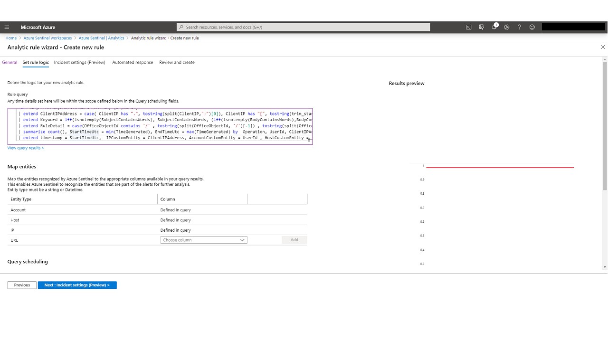Screen dimensions: 608x342
Task: Select the Set rule logic tab
Action: 36,62
